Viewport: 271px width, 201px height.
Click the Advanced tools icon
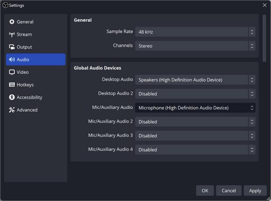12,110
